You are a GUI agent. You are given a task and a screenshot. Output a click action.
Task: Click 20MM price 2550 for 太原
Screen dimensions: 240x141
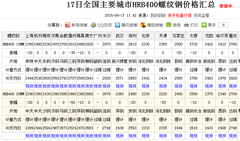click(193, 94)
